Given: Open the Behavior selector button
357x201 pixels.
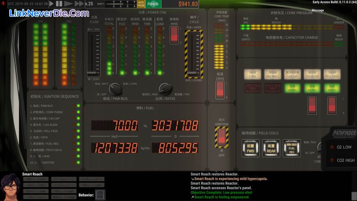Looking at the screenshot, I should pos(100,195).
